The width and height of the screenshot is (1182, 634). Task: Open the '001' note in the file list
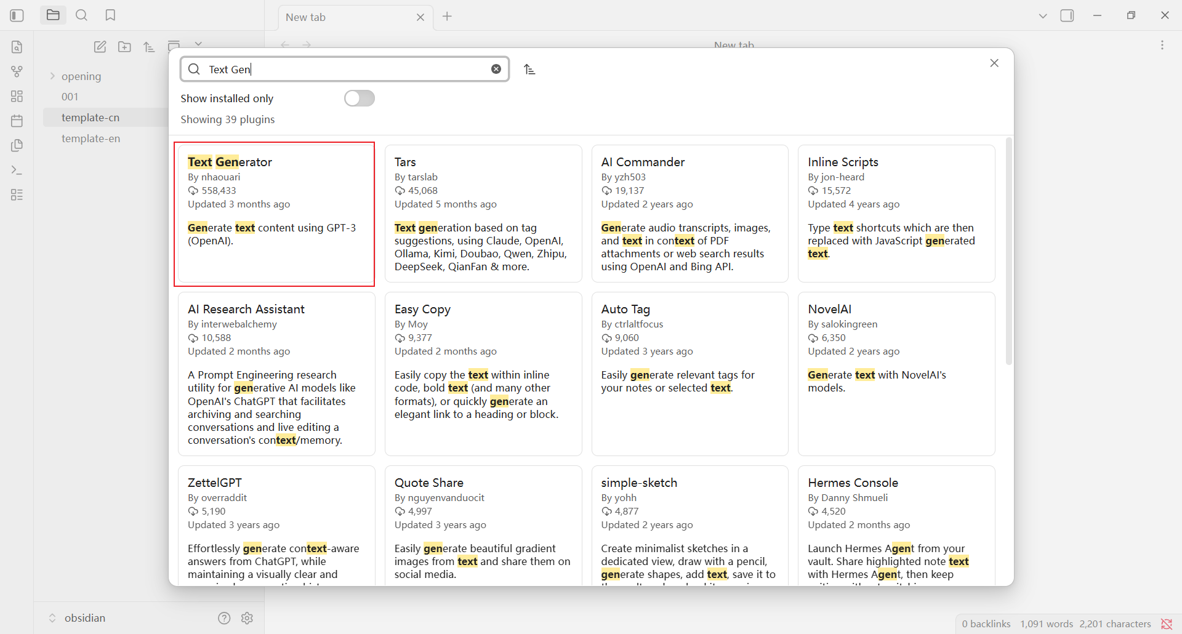[70, 97]
